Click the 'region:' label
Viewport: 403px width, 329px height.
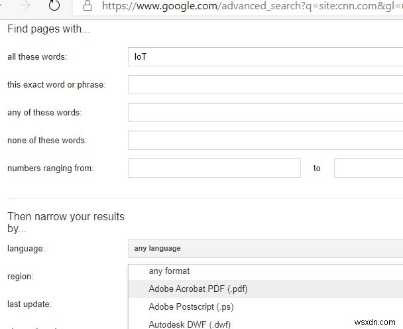pos(21,277)
